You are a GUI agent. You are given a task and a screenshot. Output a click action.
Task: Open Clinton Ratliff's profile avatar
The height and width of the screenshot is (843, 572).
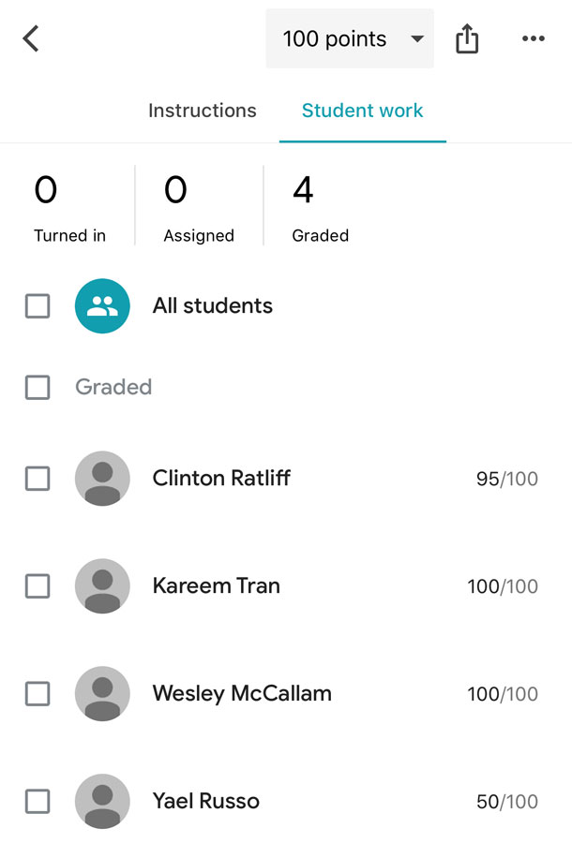click(101, 479)
